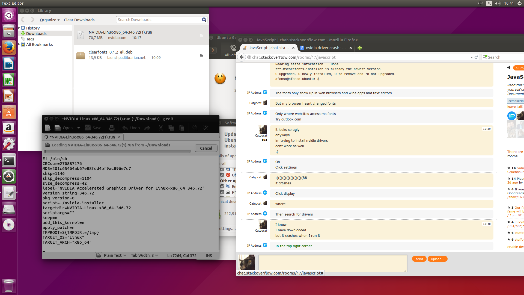524x295 pixels.
Task: Click the file loading progress bar in gedit
Action: [117, 151]
